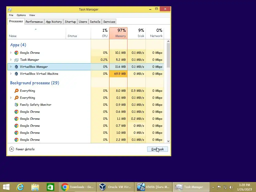Click the 11.6 MB memory value
The image size is (256, 192).
click(x=120, y=67)
